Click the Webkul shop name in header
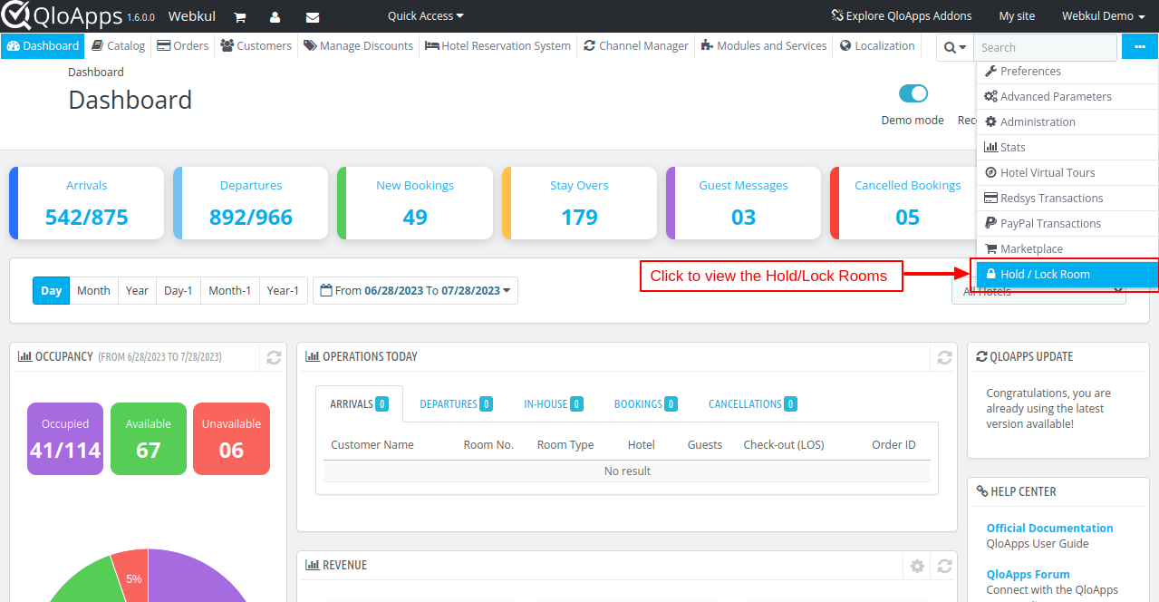The height and width of the screenshot is (602, 1159). coord(191,16)
